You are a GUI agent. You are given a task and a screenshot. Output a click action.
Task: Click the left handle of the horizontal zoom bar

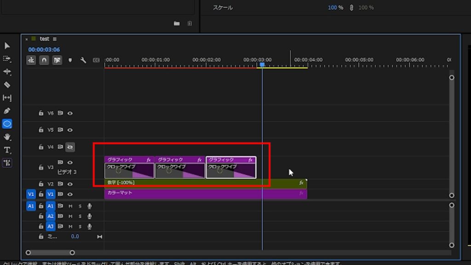click(x=28, y=253)
